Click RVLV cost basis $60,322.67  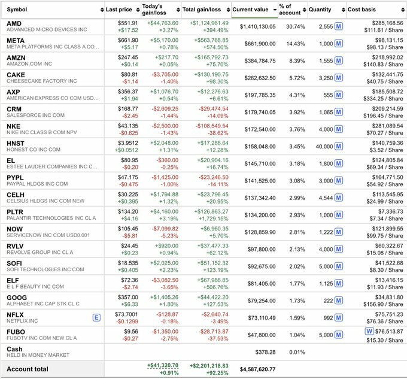(x=389, y=246)
